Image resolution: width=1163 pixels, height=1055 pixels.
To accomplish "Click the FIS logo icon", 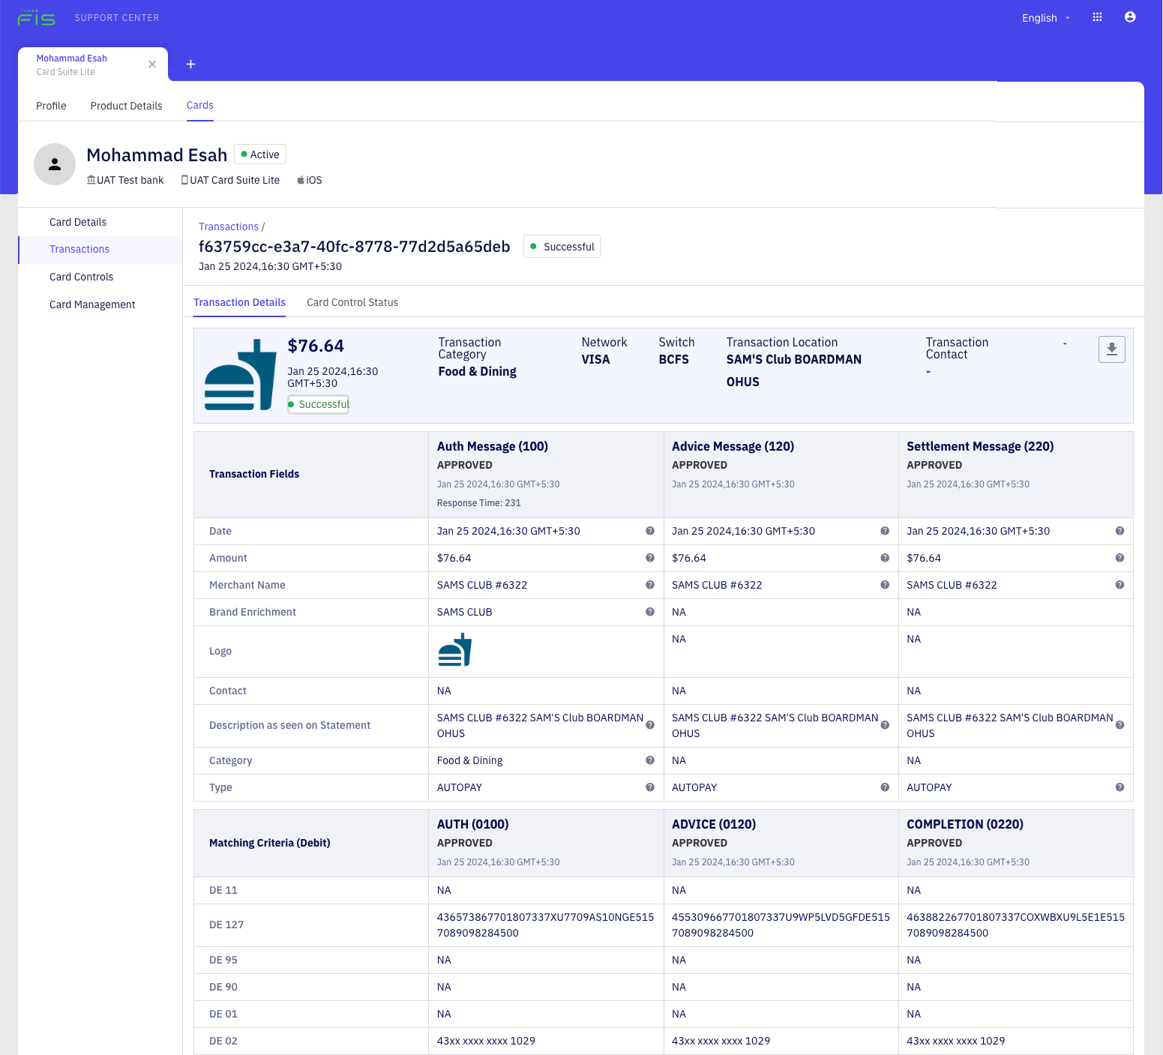I will 36,17.
